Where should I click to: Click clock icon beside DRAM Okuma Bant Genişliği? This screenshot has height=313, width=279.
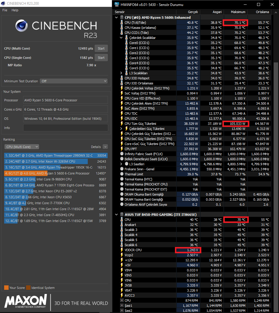click(122, 194)
